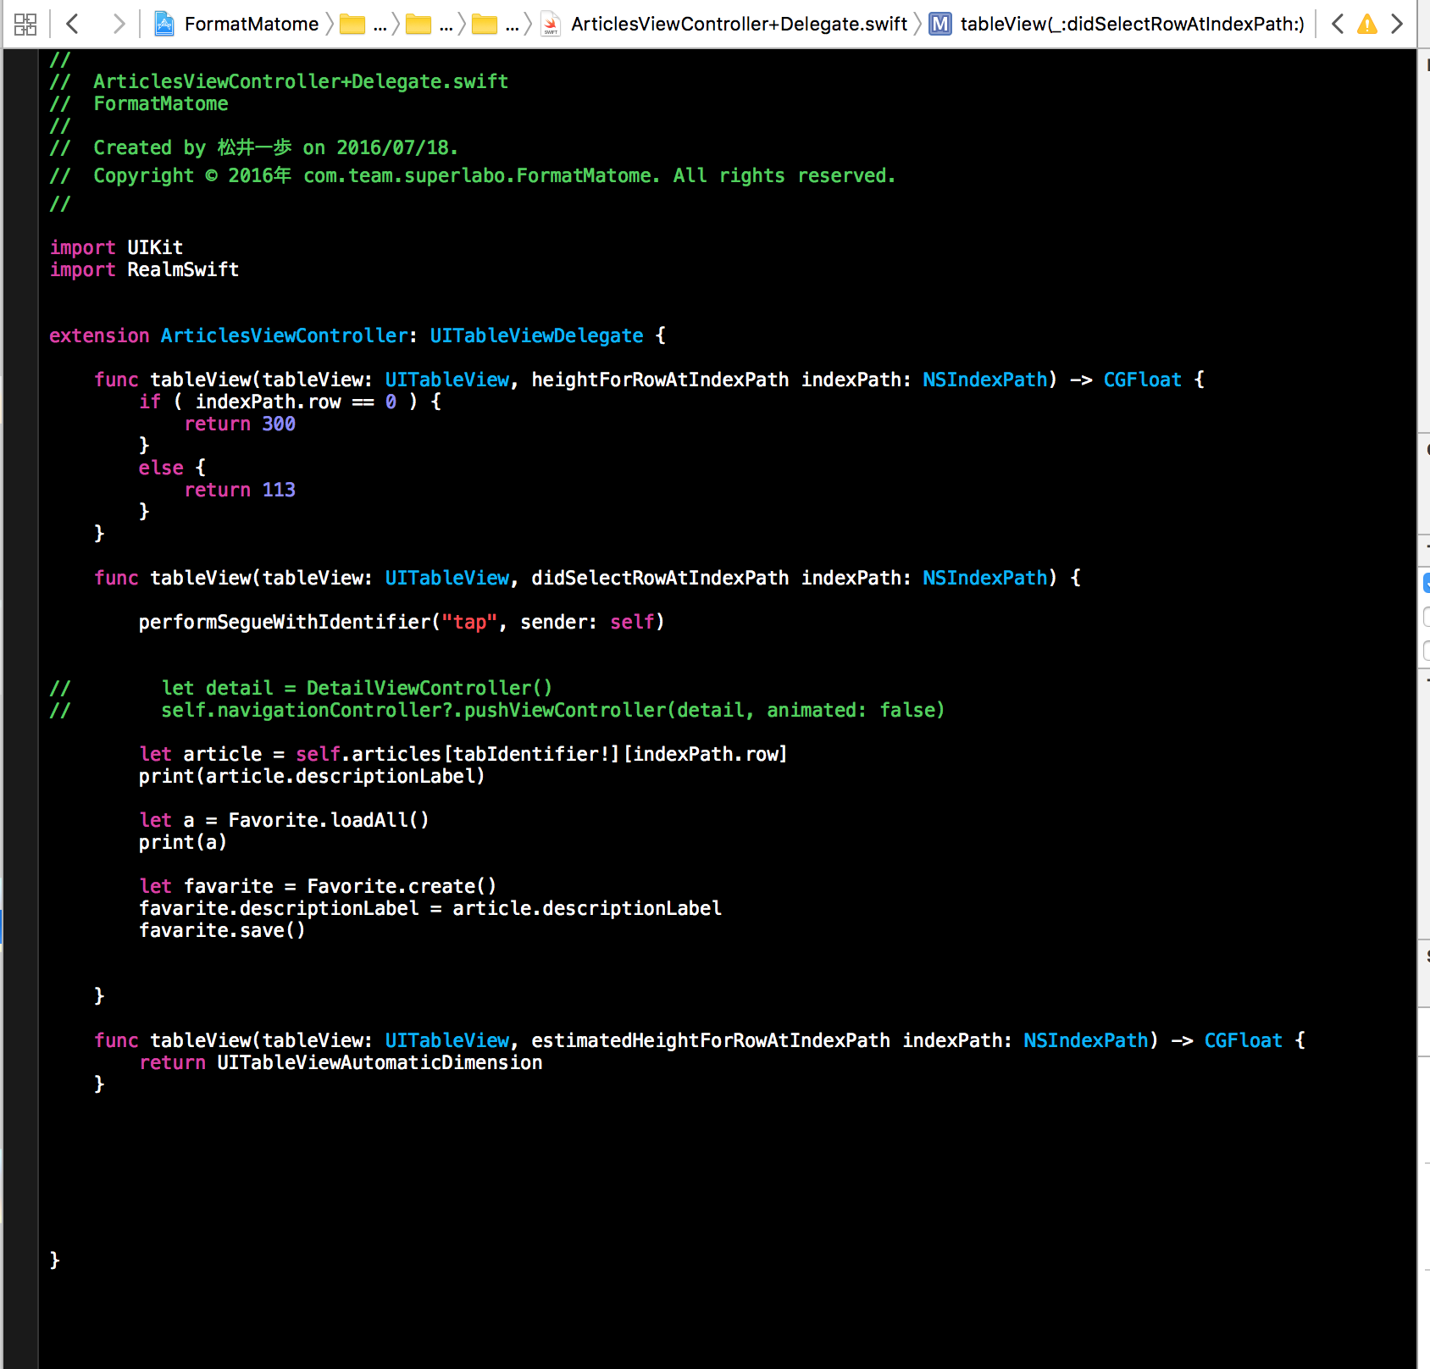Jump to the previous issue arrow
This screenshot has width=1430, height=1369.
tap(1337, 24)
